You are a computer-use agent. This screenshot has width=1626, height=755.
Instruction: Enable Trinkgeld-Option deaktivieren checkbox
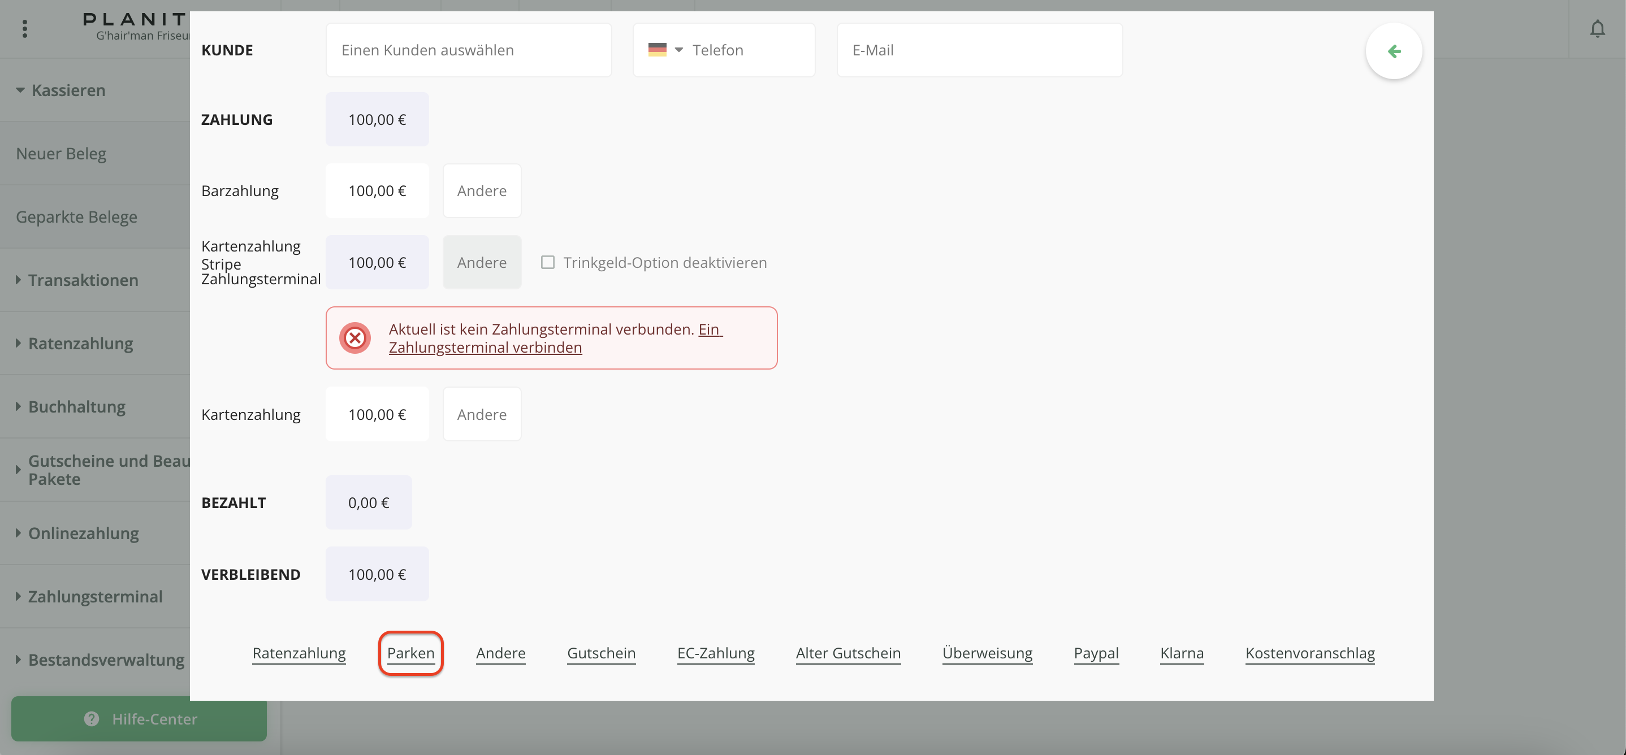click(x=547, y=262)
